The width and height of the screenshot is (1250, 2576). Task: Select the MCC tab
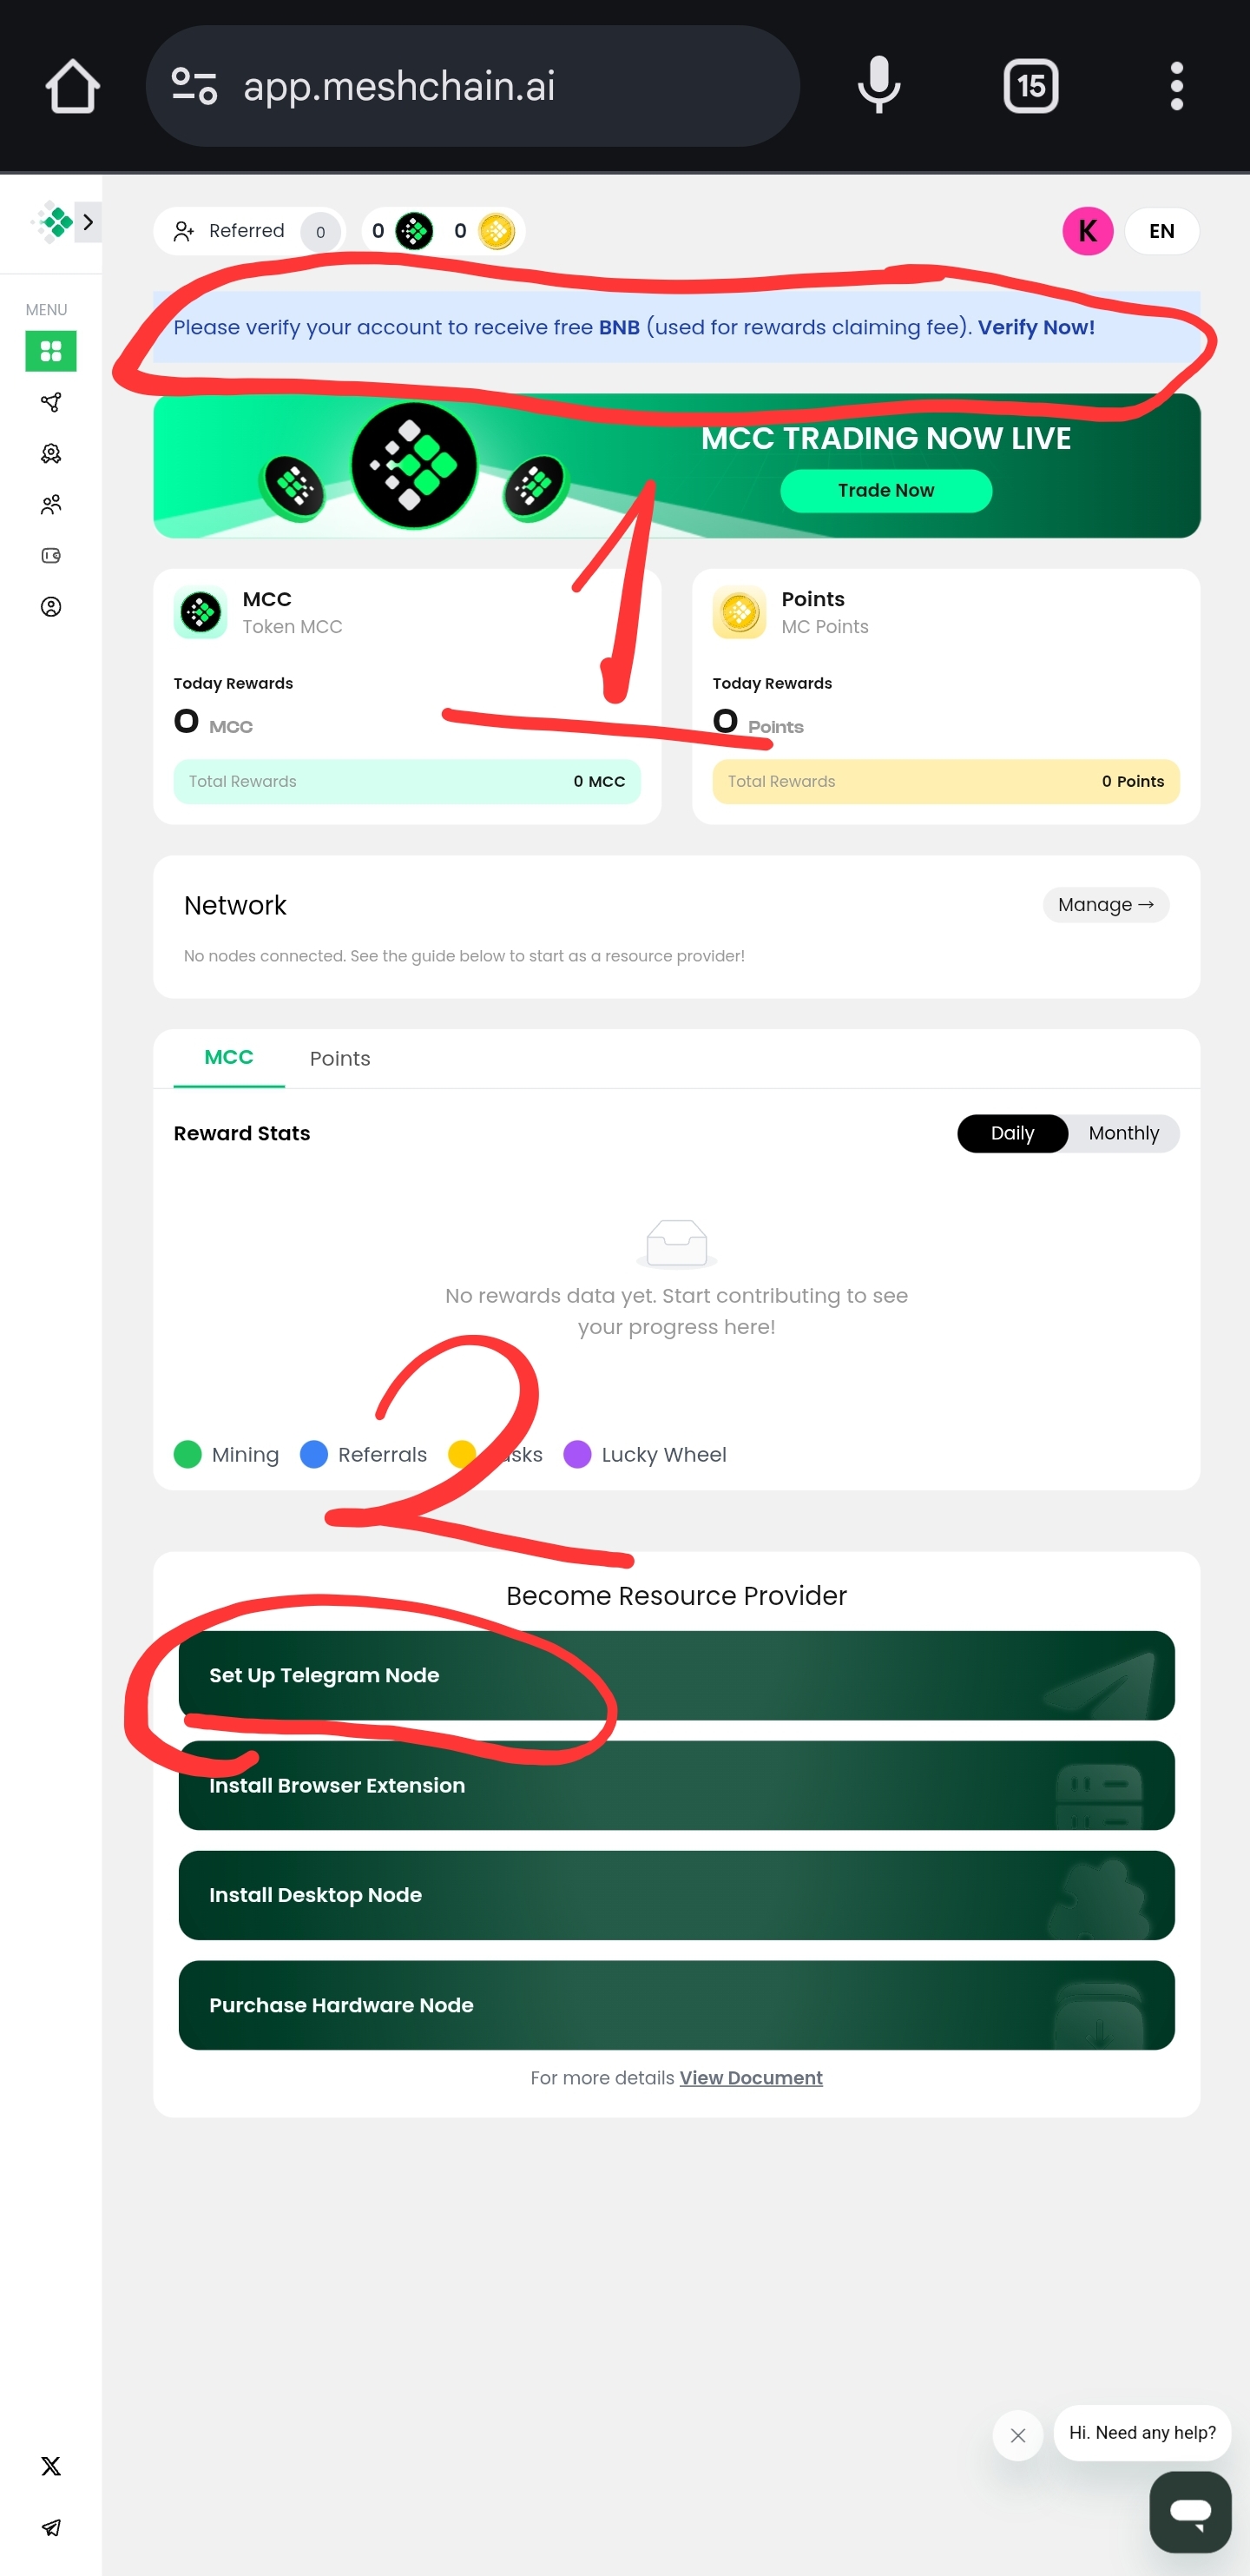(229, 1057)
